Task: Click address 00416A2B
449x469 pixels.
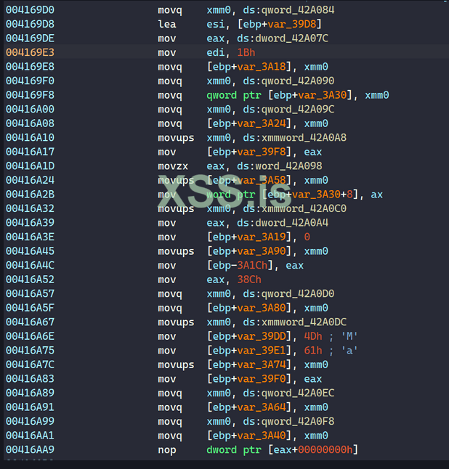Action: tap(30, 195)
